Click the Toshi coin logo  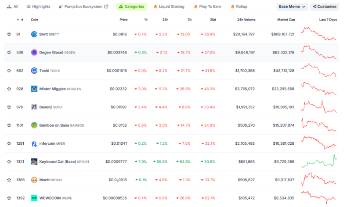(x=34, y=71)
